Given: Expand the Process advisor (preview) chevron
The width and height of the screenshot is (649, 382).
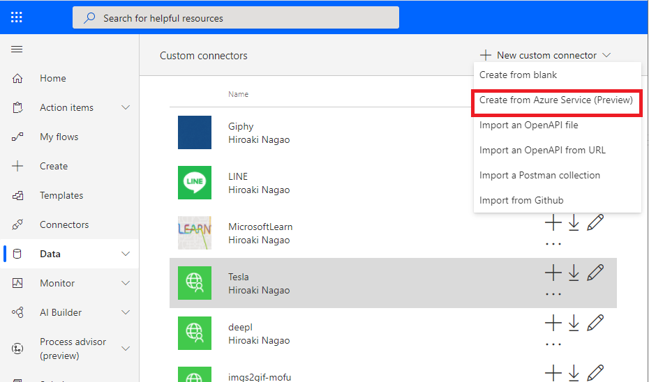Looking at the screenshot, I should (126, 349).
